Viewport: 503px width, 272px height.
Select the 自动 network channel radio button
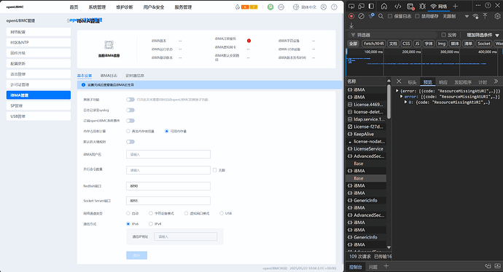(x=128, y=213)
